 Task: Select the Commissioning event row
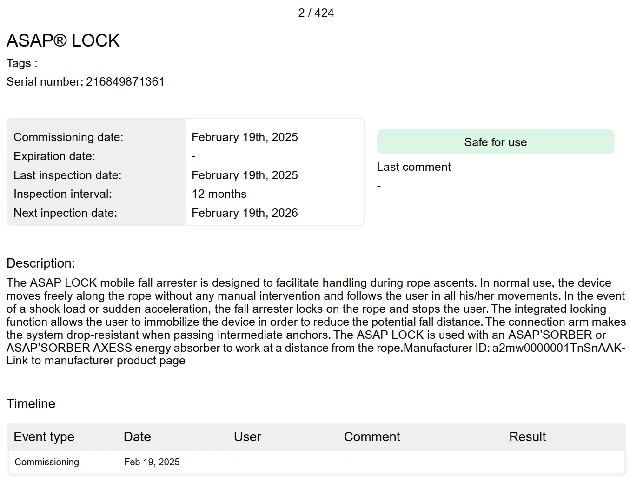316,462
